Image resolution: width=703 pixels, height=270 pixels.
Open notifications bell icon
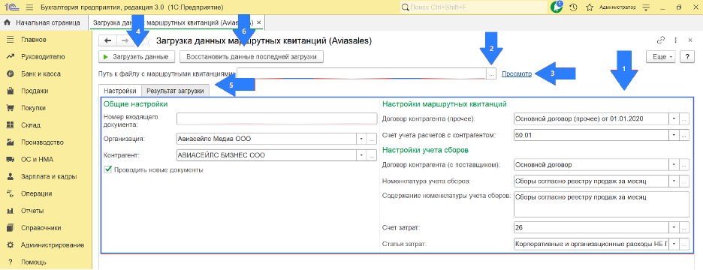(557, 7)
